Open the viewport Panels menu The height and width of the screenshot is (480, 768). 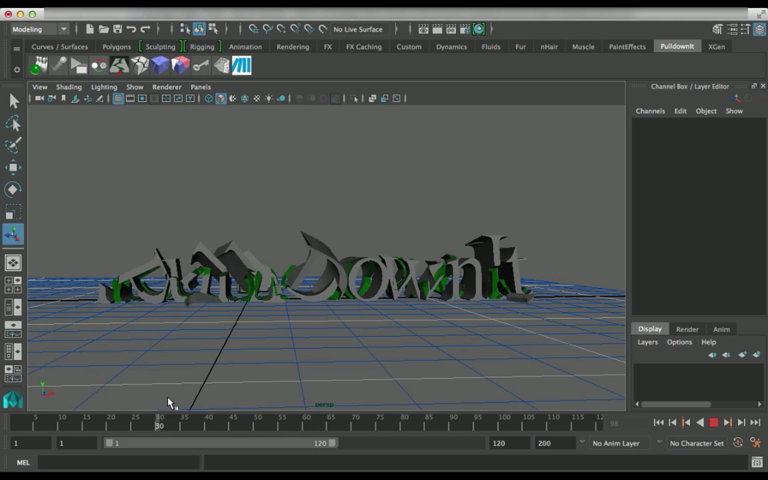coord(201,87)
